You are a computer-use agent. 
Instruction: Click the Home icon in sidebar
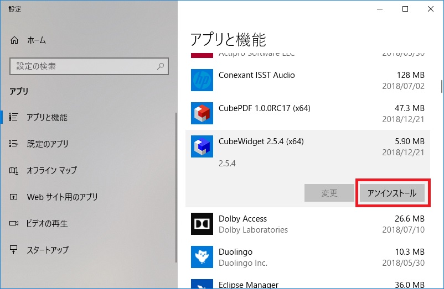tap(14, 40)
